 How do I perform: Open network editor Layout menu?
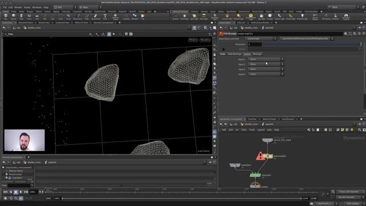point(261,130)
